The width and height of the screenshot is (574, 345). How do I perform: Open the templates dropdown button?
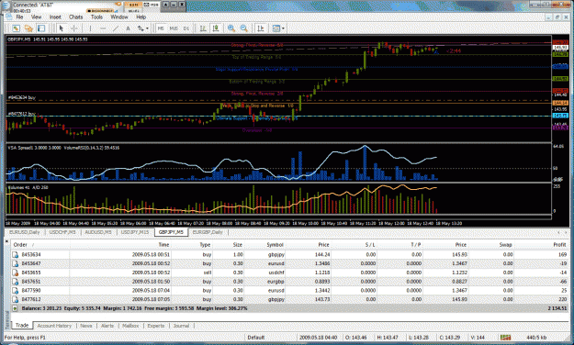(x=278, y=28)
